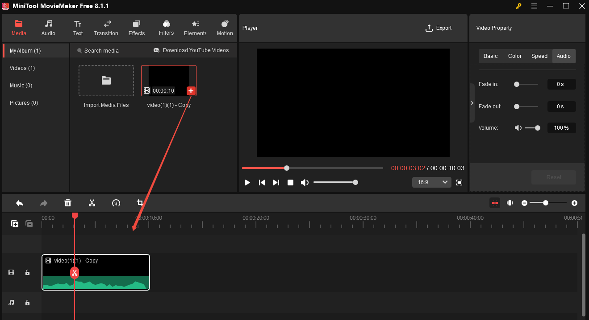Redo the last action
The height and width of the screenshot is (320, 589).
(44, 203)
